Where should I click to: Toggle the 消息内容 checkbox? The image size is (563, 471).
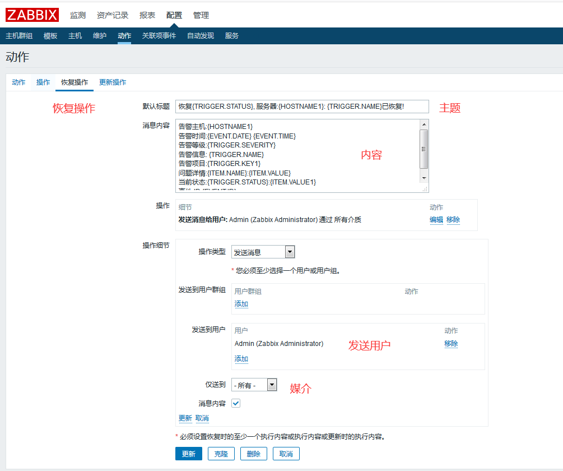click(x=236, y=403)
